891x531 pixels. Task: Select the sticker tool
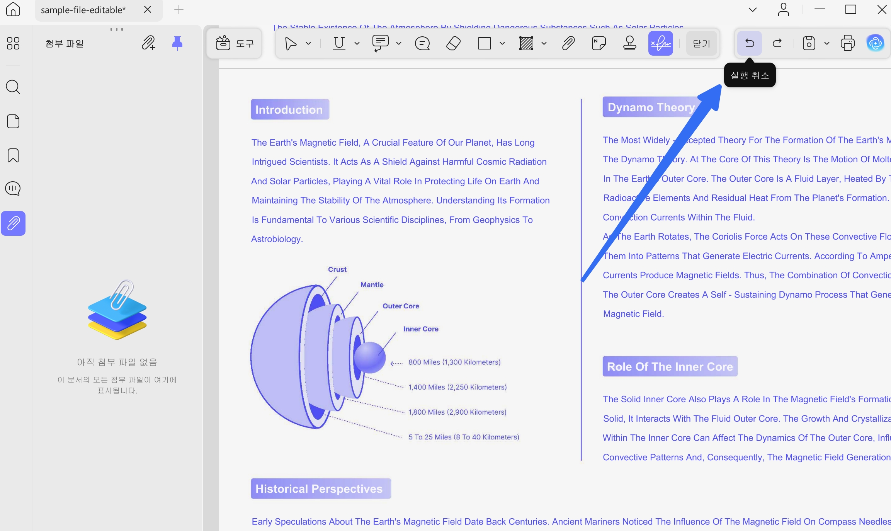tap(599, 43)
